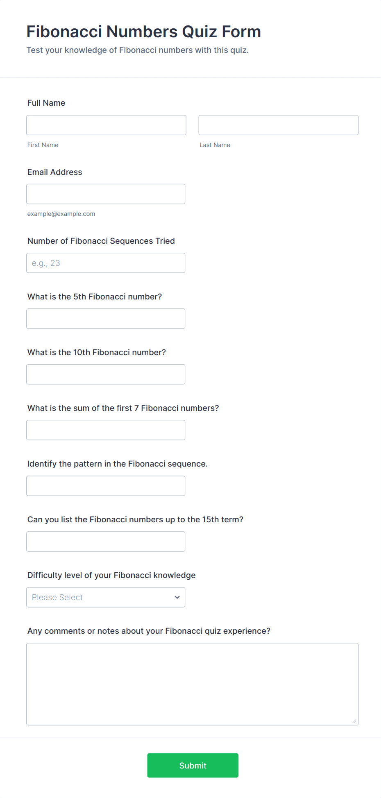Click the First Name input field
This screenshot has width=381, height=798.
pyautogui.click(x=106, y=125)
